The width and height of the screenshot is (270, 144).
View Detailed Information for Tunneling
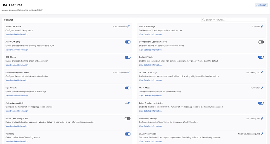pyautogui.click(x=17, y=141)
